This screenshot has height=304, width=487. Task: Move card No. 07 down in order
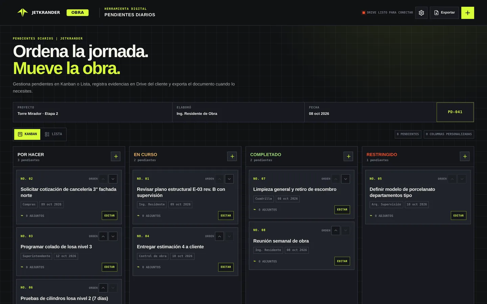346,179
